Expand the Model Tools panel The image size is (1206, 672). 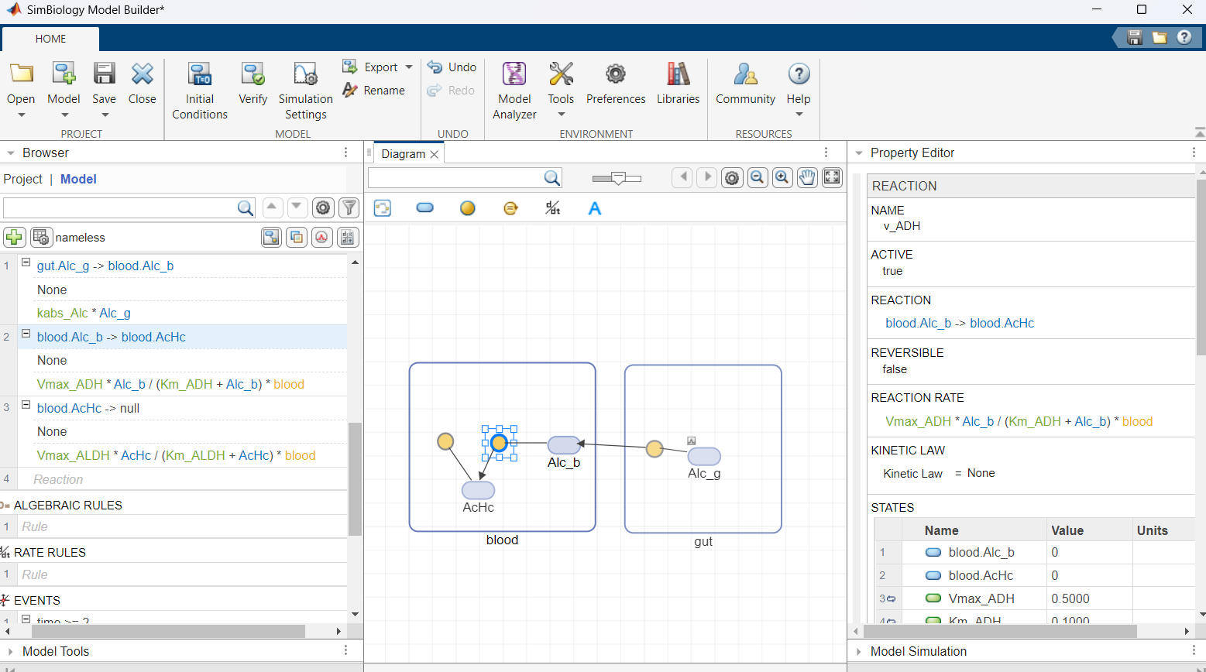click(x=11, y=652)
